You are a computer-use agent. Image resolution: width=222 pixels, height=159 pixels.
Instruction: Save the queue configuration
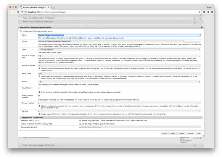198,133
